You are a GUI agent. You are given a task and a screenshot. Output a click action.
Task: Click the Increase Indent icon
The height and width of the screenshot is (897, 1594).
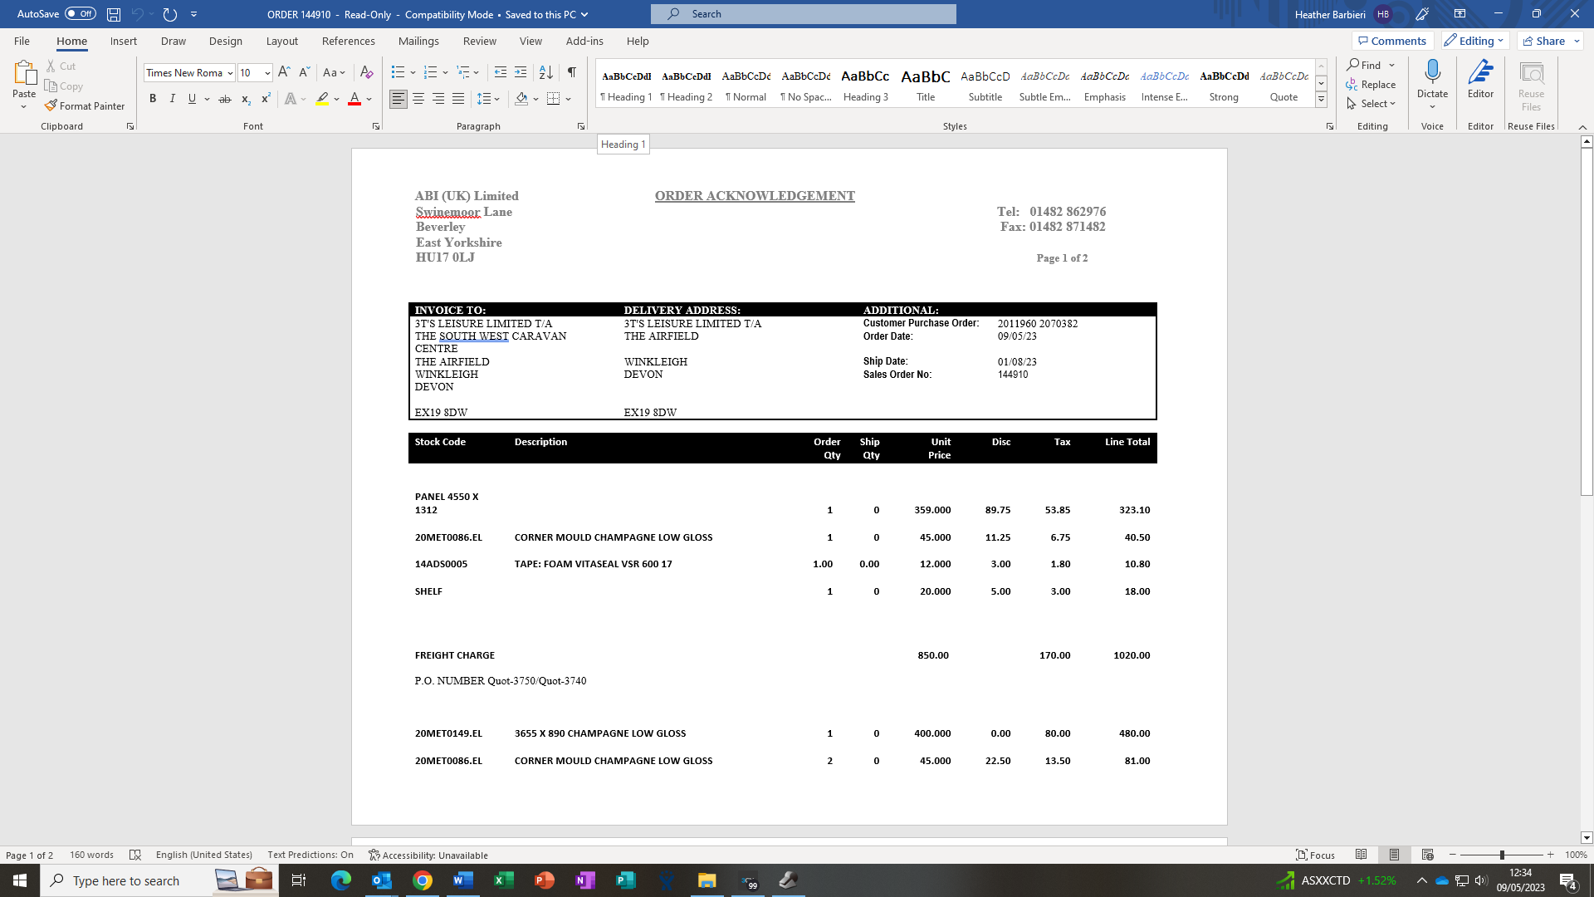click(x=521, y=72)
